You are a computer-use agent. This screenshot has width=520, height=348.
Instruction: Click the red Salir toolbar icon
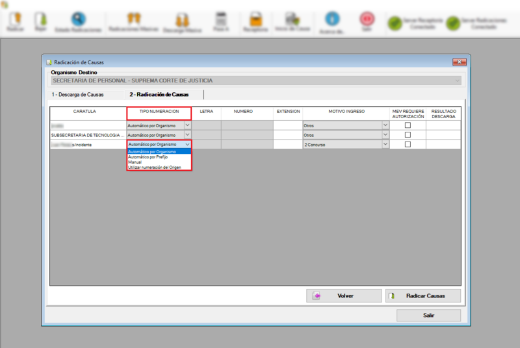pyautogui.click(x=367, y=19)
